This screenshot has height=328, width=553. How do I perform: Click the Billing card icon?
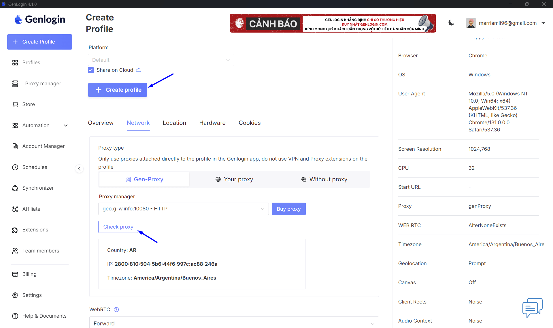[x=15, y=274]
